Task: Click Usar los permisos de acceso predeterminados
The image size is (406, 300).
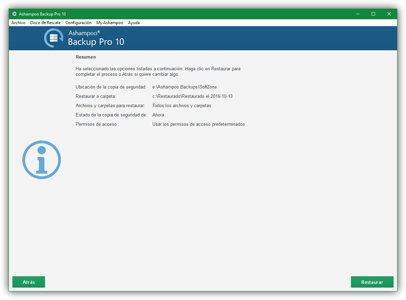Action: pos(199,124)
